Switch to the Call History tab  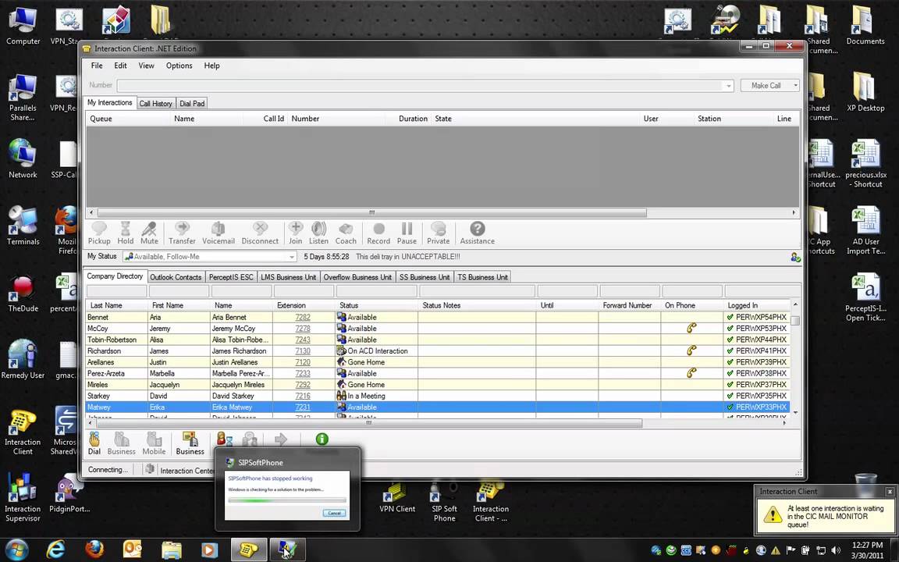tap(155, 103)
